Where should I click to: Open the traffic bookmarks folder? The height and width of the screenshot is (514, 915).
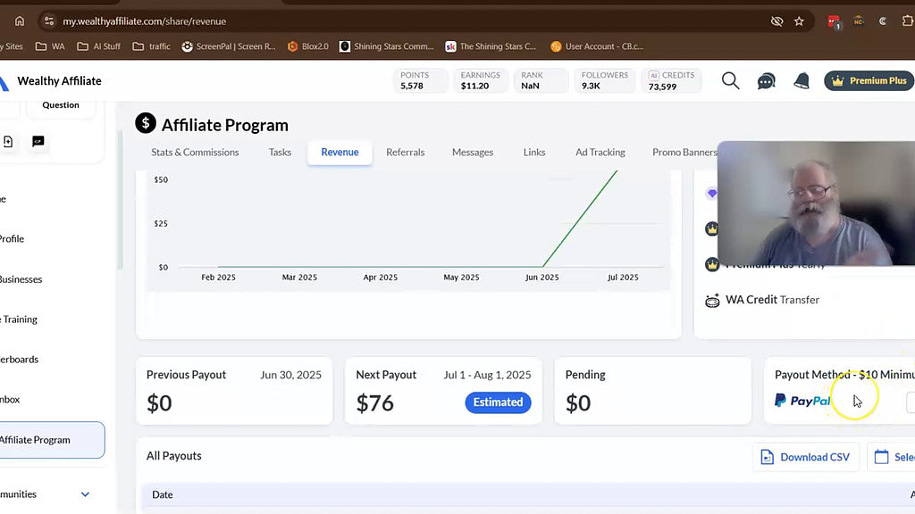point(151,46)
